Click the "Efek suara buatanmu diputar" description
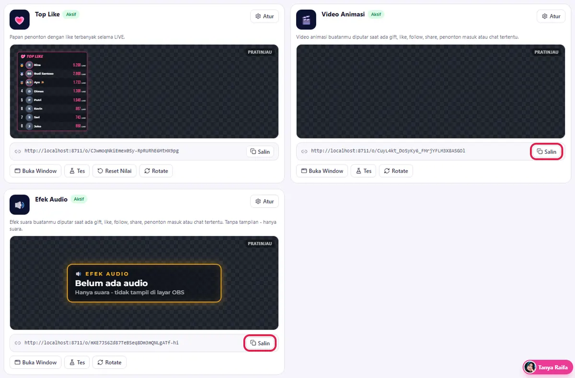Screen dimensions: 575x378 pos(143,225)
